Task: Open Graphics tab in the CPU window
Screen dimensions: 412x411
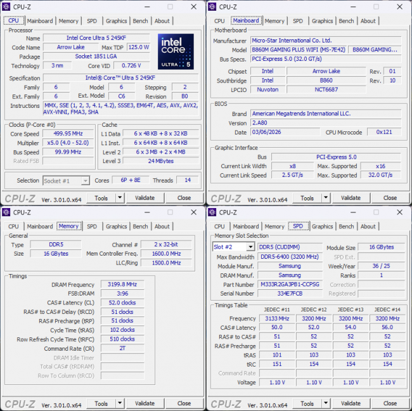Action: [x=117, y=21]
